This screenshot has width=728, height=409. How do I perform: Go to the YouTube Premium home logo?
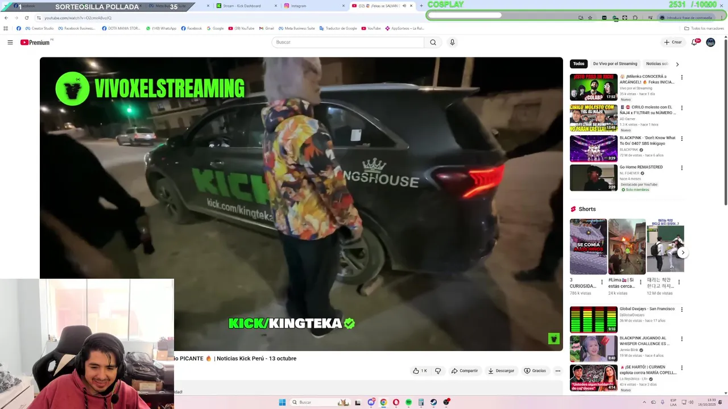[x=35, y=42]
